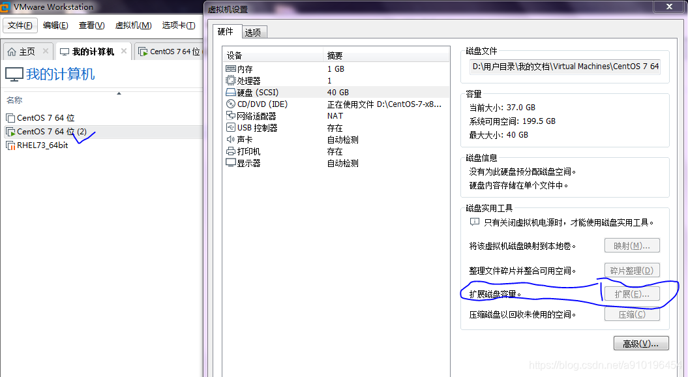Click the VM icon beside first CentOS 7 64 位
This screenshot has height=377, width=688.
10,118
